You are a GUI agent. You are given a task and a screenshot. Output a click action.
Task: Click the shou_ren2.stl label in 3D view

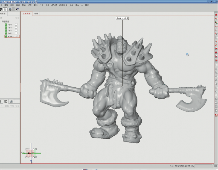122,18
